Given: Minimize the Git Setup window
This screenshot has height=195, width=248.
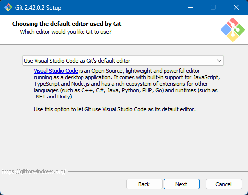Looking at the screenshot, I should click(191, 7).
